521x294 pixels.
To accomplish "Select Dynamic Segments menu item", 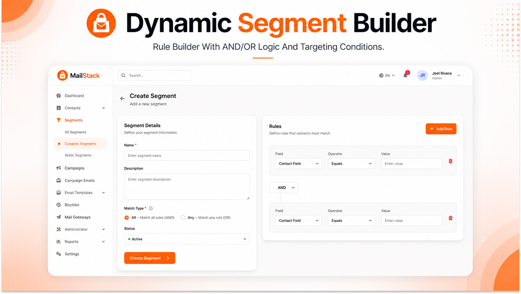I will [80, 144].
